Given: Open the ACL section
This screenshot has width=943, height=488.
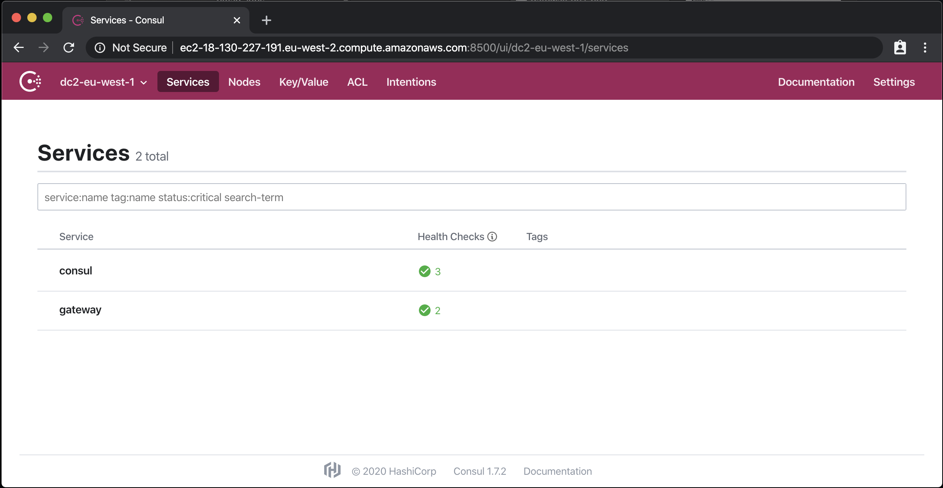Looking at the screenshot, I should 357,82.
